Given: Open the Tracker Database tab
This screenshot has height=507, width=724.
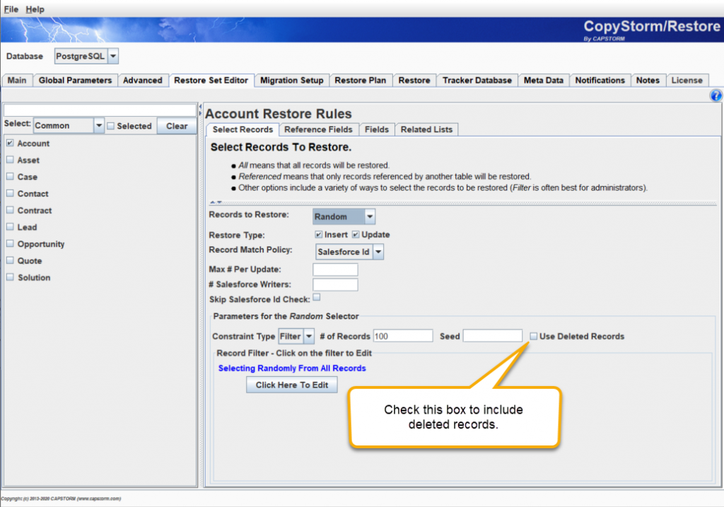Looking at the screenshot, I should (x=477, y=81).
